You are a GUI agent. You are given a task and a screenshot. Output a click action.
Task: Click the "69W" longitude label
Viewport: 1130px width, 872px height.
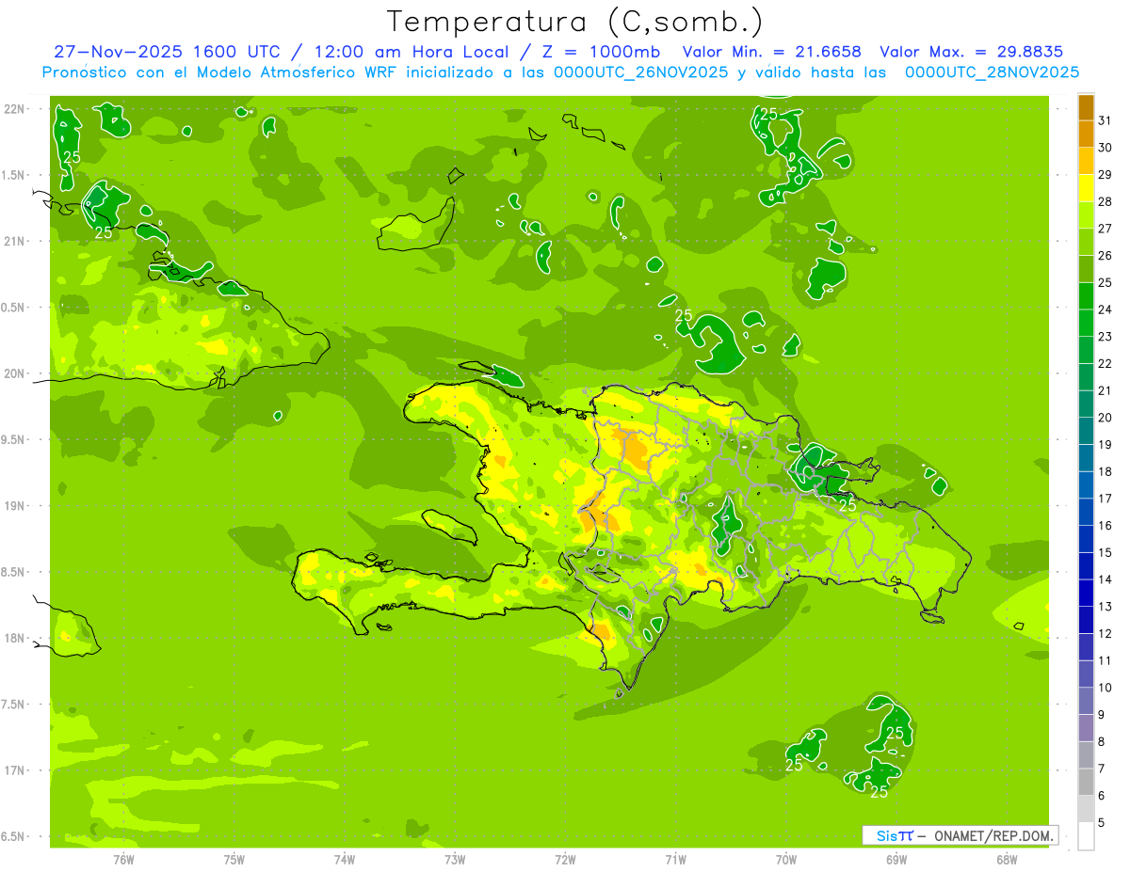tap(896, 859)
